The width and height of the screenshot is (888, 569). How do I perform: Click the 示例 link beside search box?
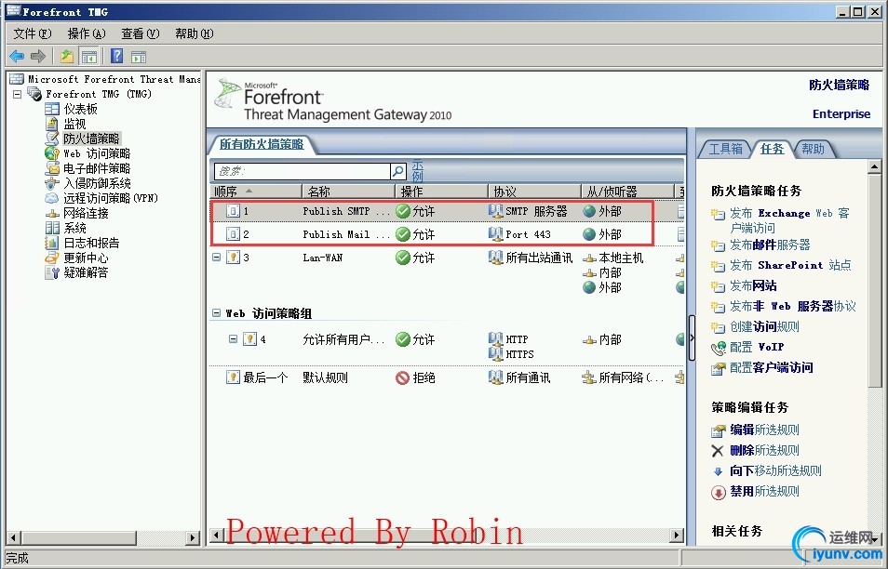417,170
